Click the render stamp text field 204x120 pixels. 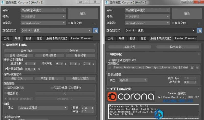(x=151, y=68)
